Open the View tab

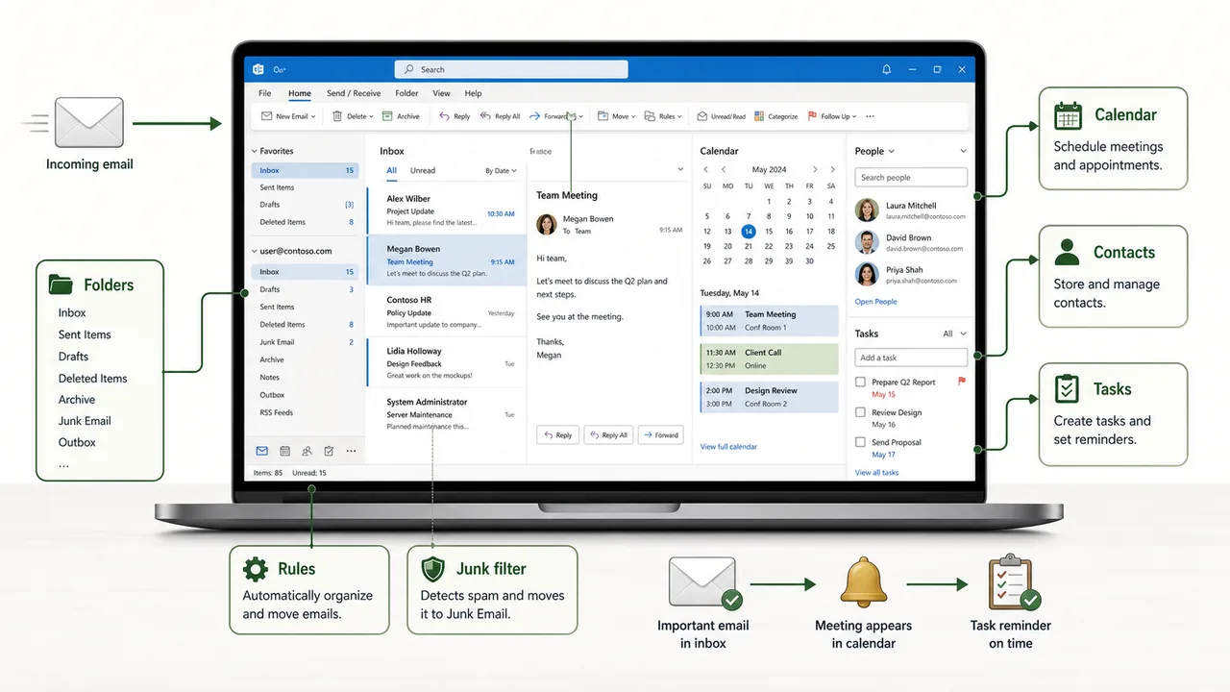click(441, 93)
